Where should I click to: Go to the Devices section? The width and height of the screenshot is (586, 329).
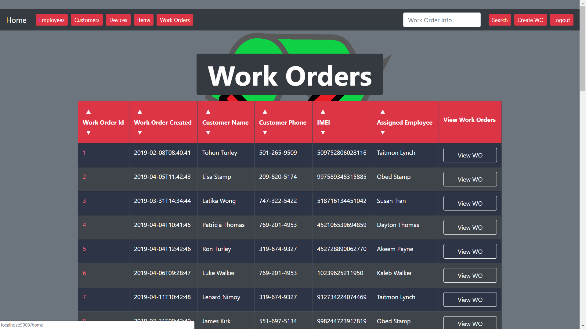click(x=118, y=20)
